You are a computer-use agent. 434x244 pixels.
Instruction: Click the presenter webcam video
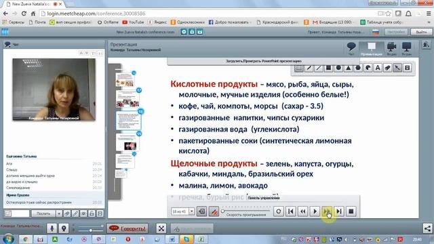(x=54, y=89)
